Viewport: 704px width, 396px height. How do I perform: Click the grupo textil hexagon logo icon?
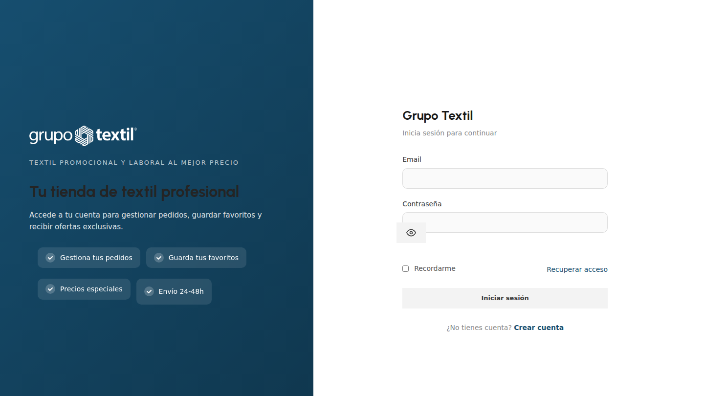point(84,135)
